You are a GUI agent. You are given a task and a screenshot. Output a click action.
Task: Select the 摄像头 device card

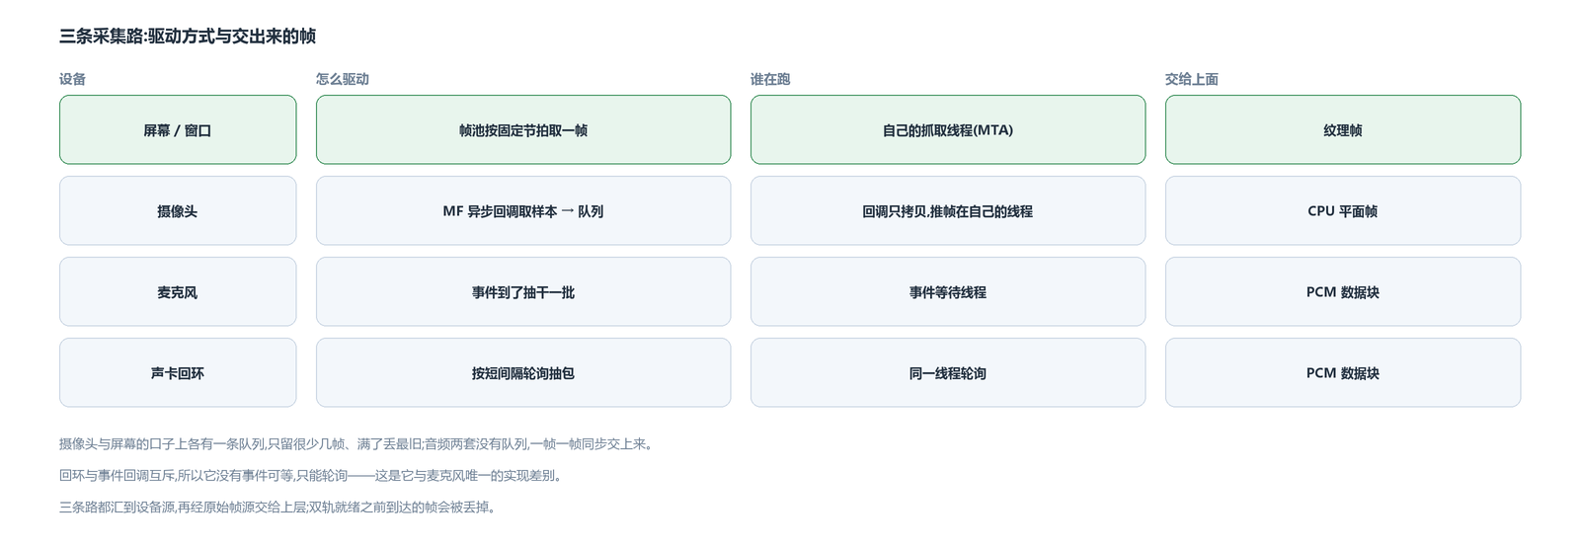pos(178,210)
